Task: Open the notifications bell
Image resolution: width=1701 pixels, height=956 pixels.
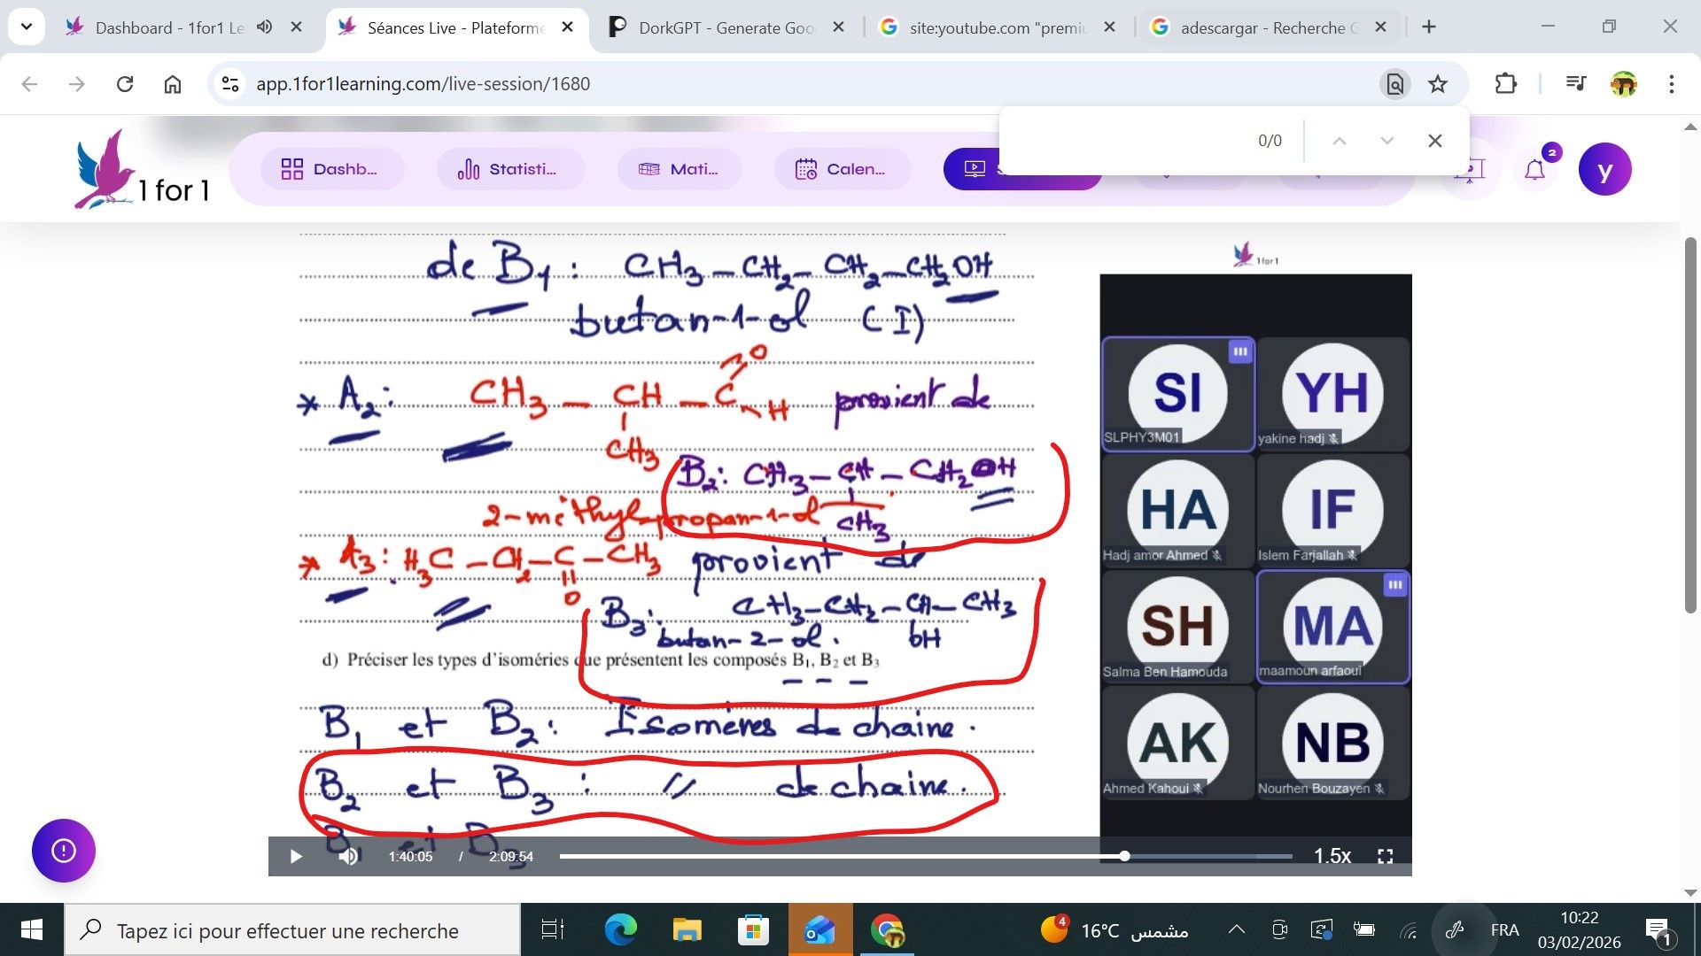Action: tap(1534, 169)
